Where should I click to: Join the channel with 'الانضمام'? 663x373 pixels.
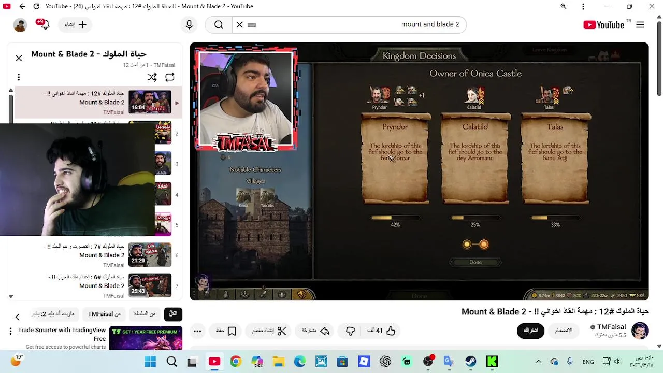pyautogui.click(x=564, y=331)
